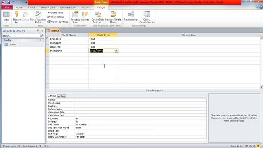Switch to the External Data tab
Screen dimensions: 263x148
click(48, 7)
